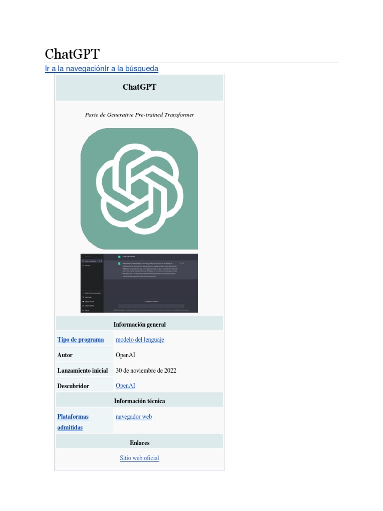The width and height of the screenshot is (383, 511).
Task: Open the 'navegador web' link
Action: (x=134, y=417)
